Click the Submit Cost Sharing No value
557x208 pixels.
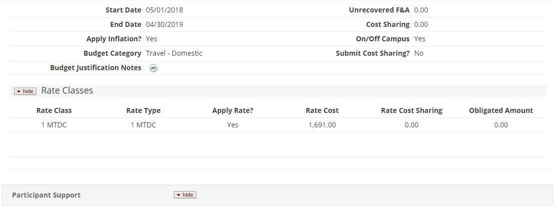(x=419, y=53)
